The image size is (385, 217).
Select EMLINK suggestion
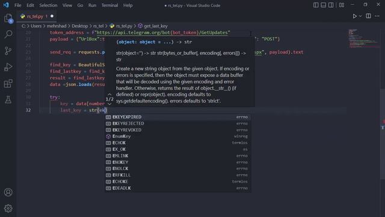click(178, 156)
